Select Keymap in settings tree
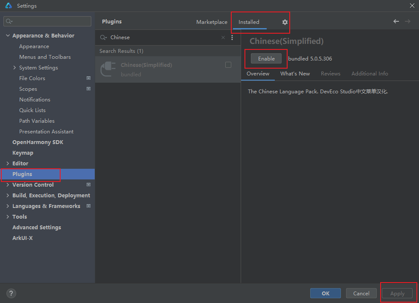 click(x=23, y=153)
